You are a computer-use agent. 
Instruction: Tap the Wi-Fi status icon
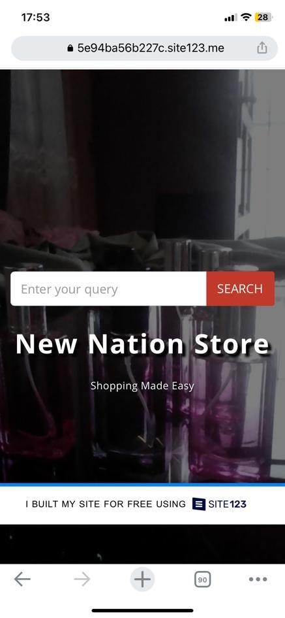[247, 18]
